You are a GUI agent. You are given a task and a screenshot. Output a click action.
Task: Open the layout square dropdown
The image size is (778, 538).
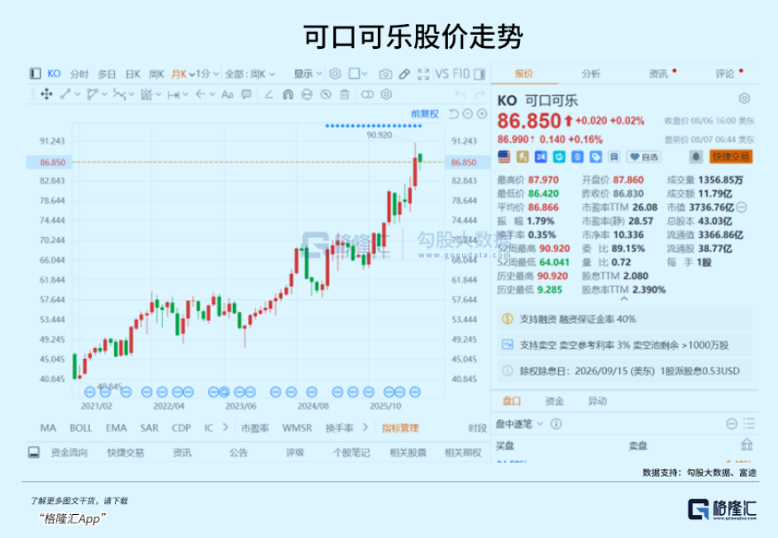(x=357, y=74)
